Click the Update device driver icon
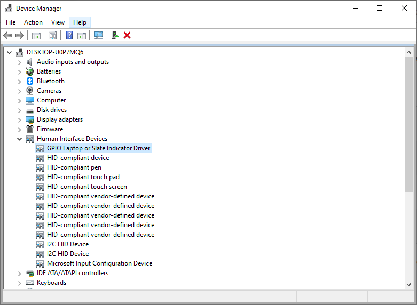The width and height of the screenshot is (417, 305). pyautogui.click(x=115, y=35)
